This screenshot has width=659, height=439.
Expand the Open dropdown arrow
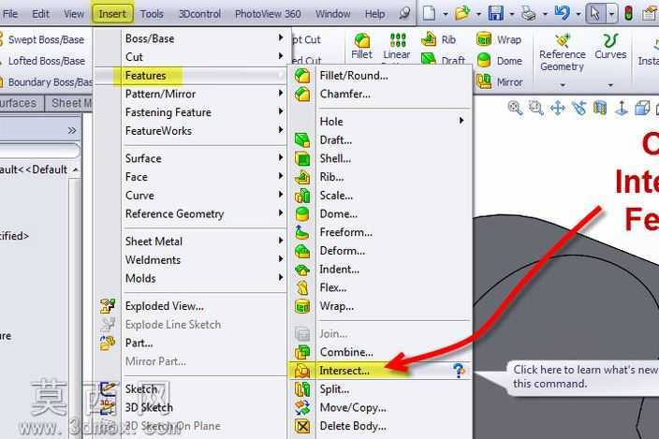[478, 14]
